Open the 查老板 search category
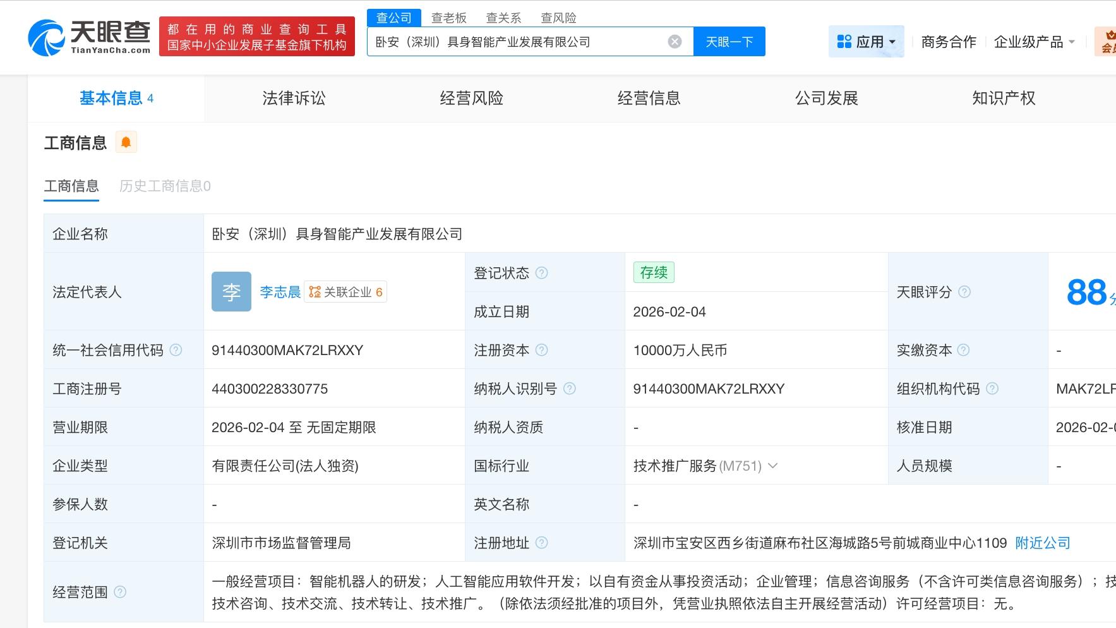This screenshot has width=1116, height=628. pyautogui.click(x=450, y=18)
